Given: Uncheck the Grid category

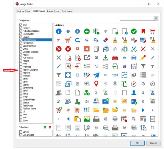Looking at the screenshot, I should click(21, 25).
